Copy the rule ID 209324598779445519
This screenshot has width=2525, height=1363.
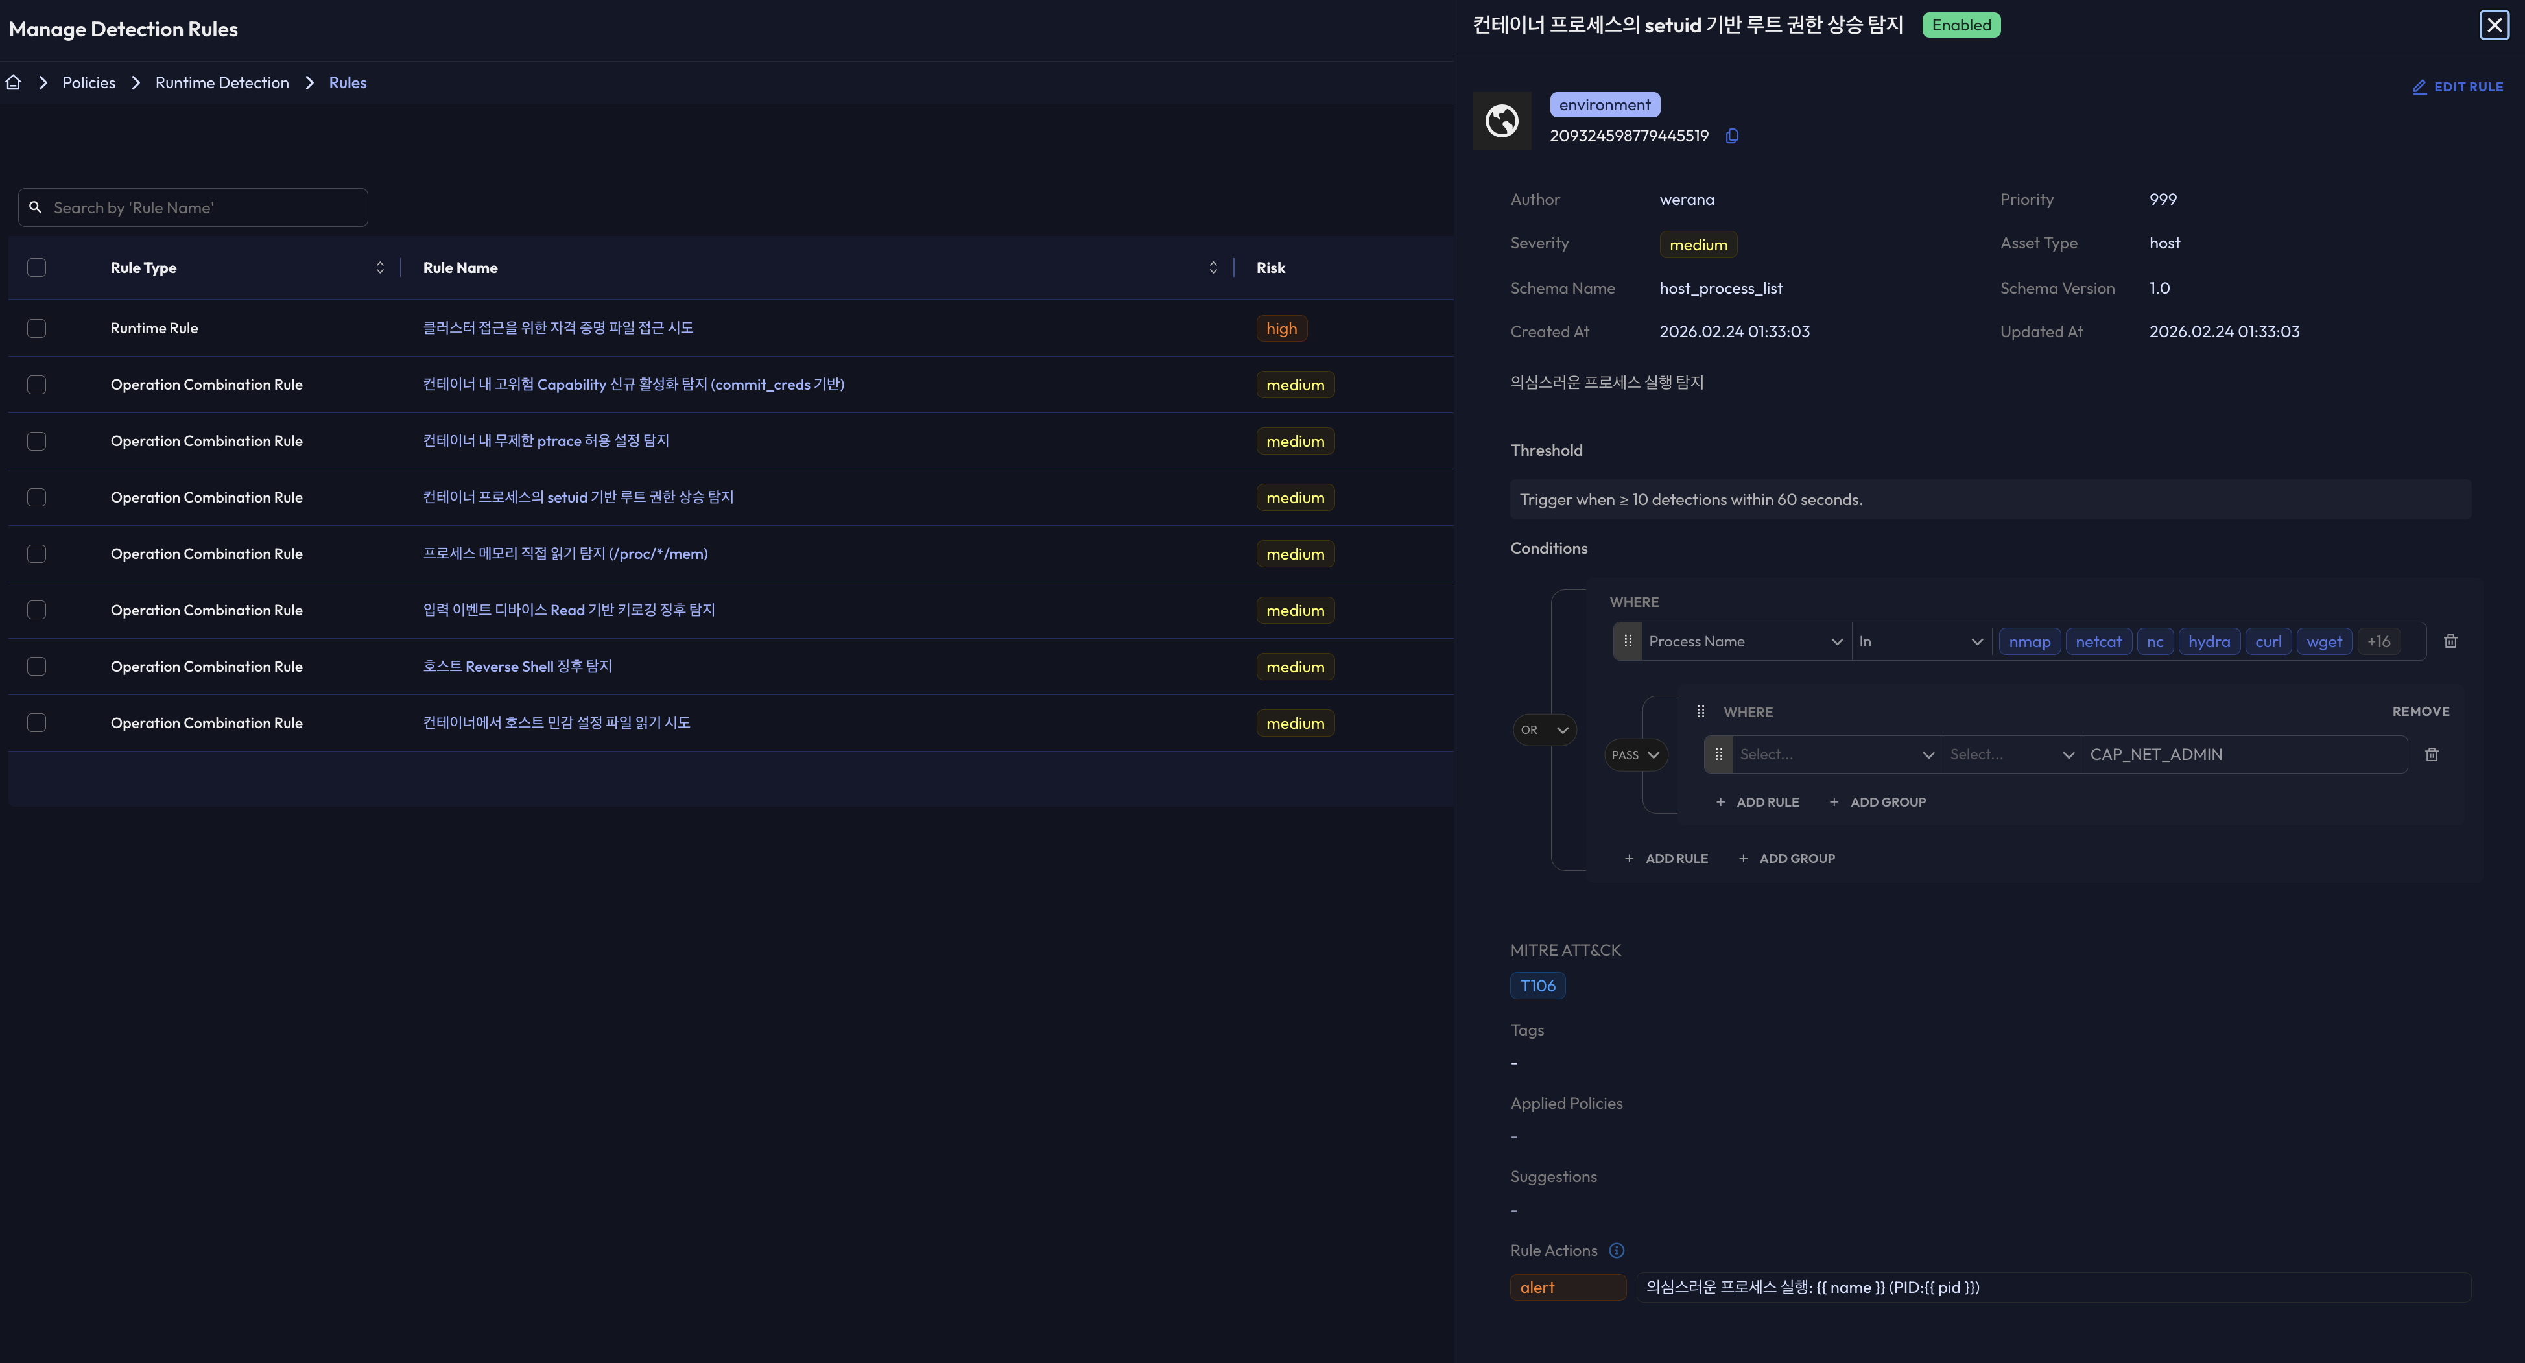1732,136
